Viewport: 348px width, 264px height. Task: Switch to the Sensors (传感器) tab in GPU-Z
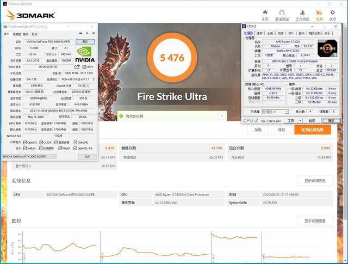click(x=16, y=33)
